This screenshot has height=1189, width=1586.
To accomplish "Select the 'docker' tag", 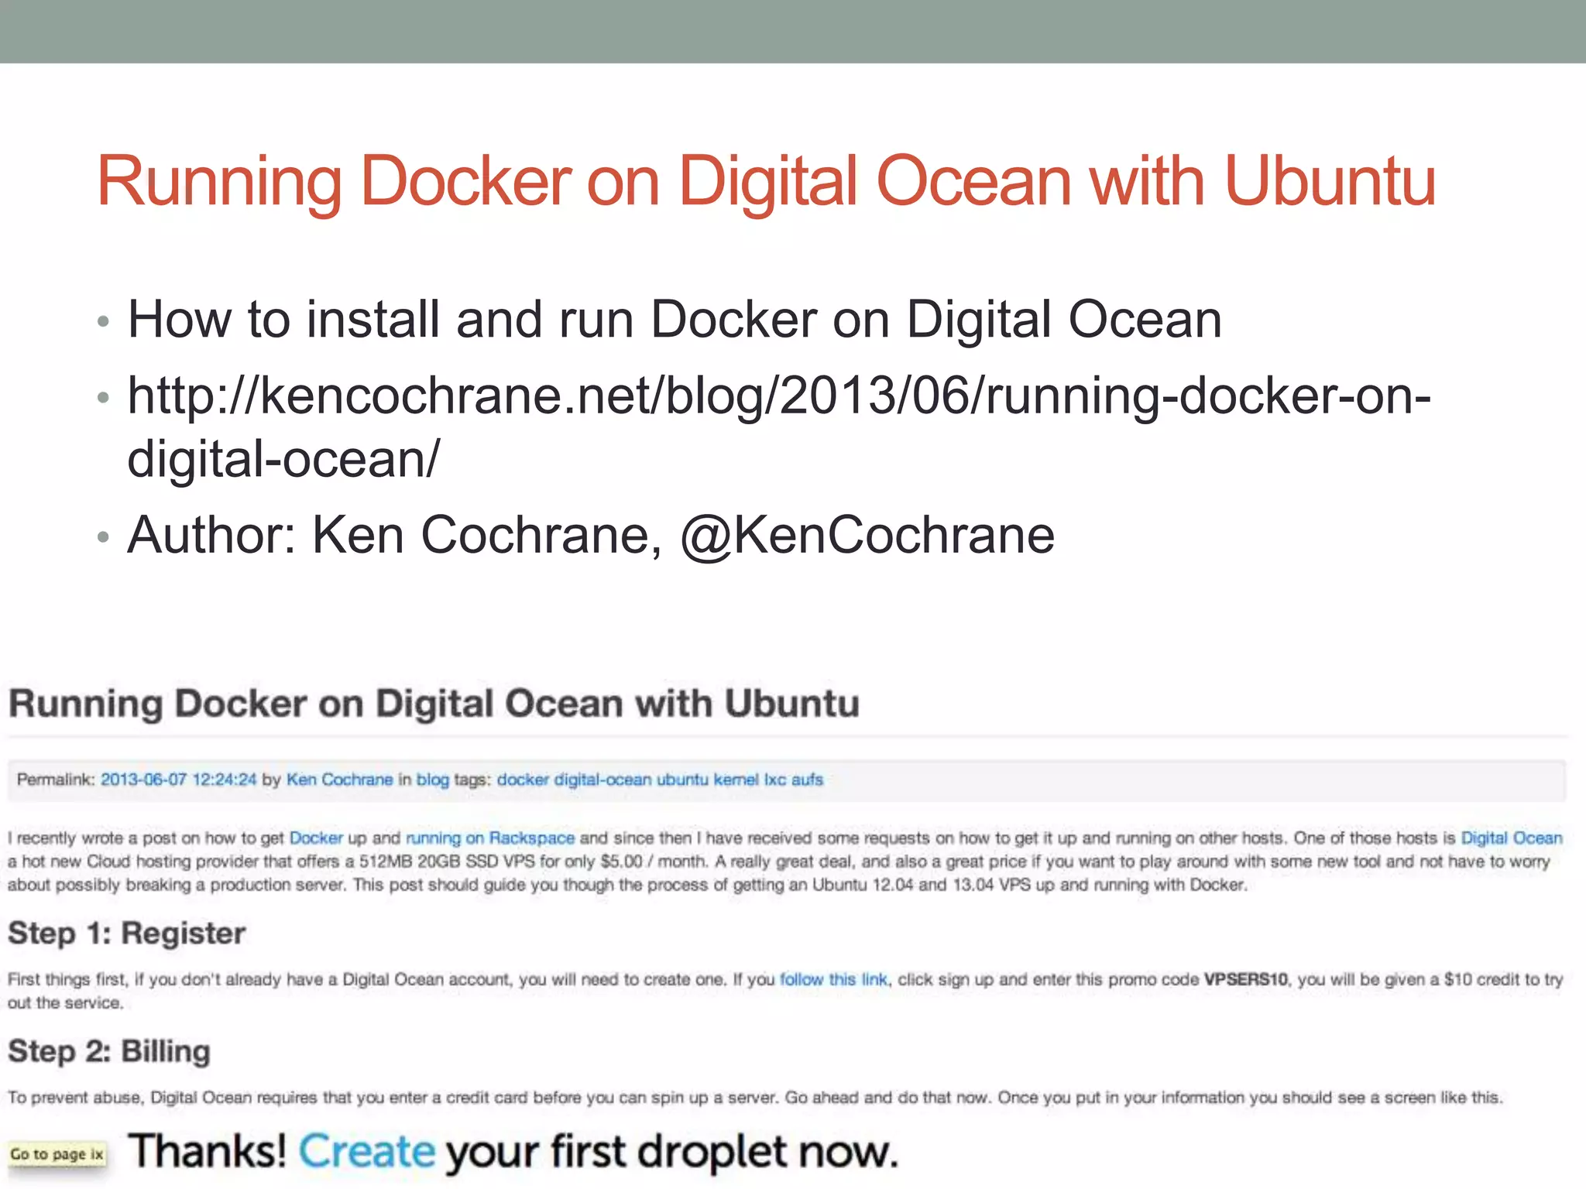I will click(x=523, y=780).
